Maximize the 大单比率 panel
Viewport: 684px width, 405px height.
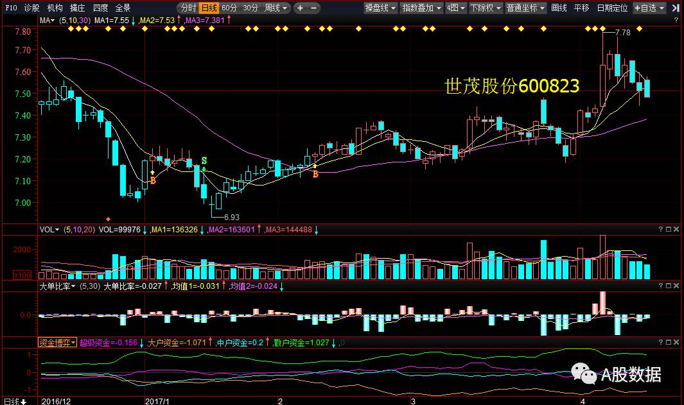tap(669, 286)
